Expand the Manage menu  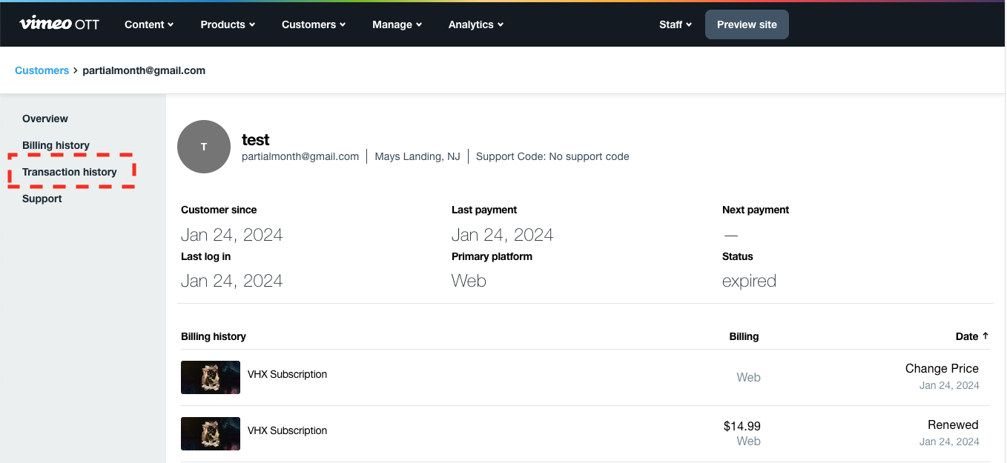[397, 24]
